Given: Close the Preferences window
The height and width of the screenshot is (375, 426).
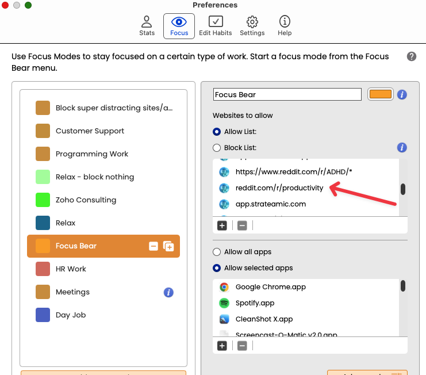Looking at the screenshot, I should click(x=5, y=5).
